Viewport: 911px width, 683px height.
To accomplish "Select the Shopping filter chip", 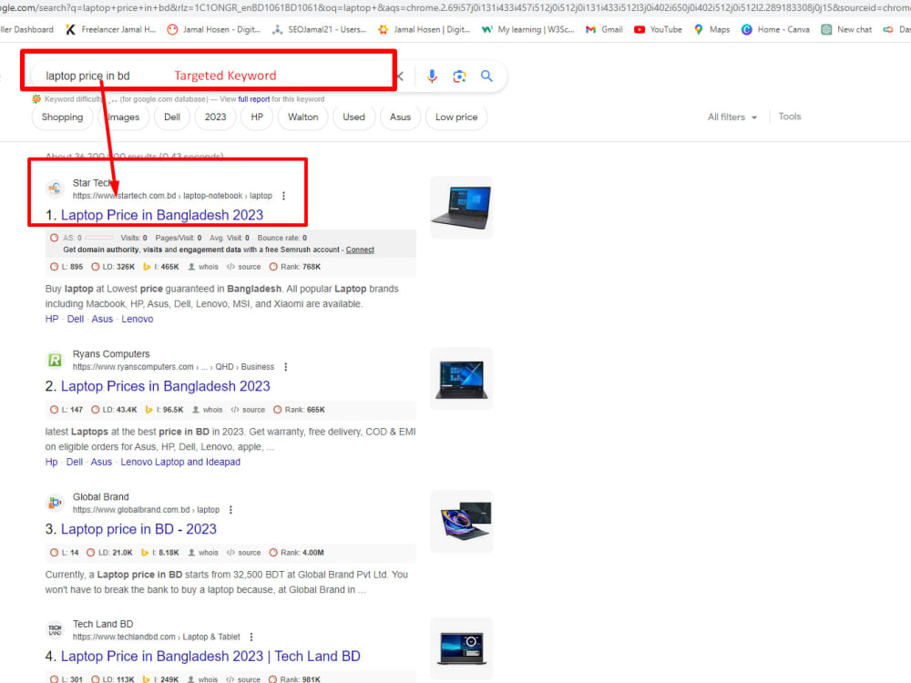I will [62, 117].
